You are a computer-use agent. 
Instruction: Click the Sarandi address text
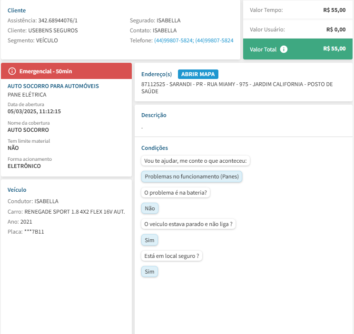pyautogui.click(x=237, y=88)
